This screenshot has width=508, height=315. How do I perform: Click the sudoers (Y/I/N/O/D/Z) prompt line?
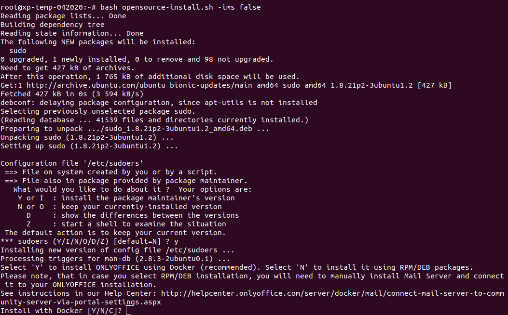coord(89,241)
